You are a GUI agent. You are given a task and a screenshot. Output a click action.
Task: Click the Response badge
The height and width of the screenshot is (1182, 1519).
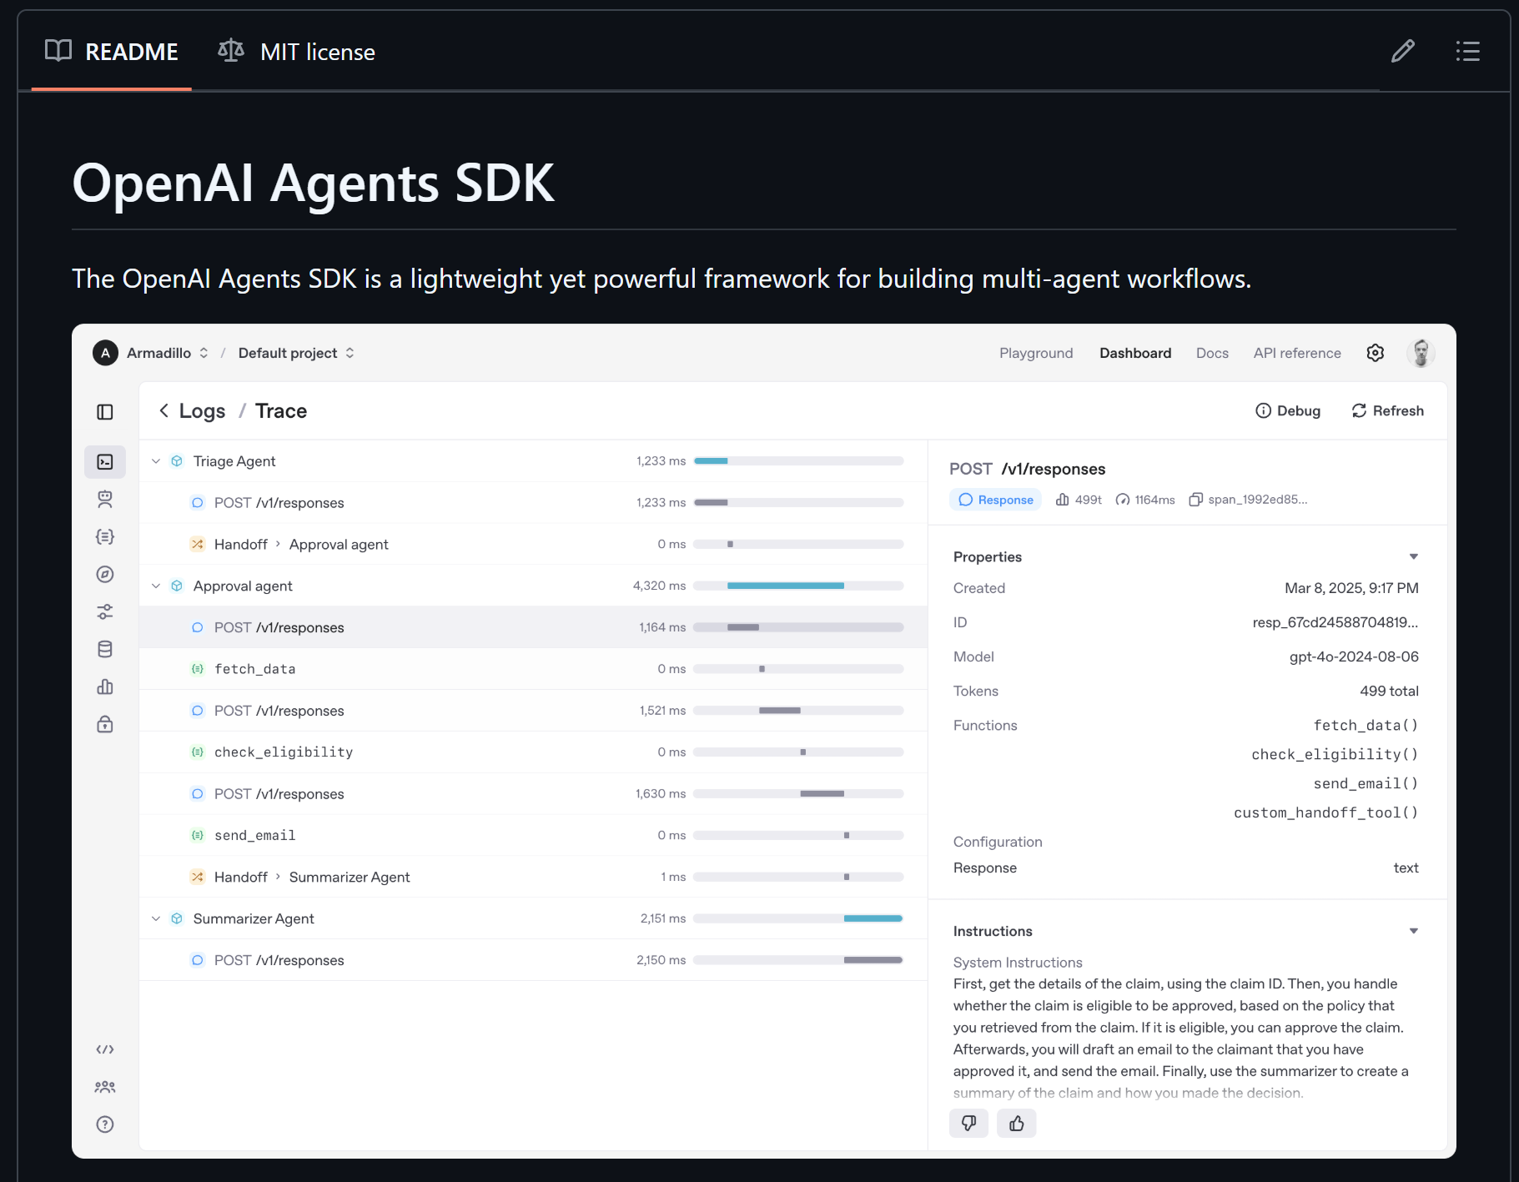point(996,500)
